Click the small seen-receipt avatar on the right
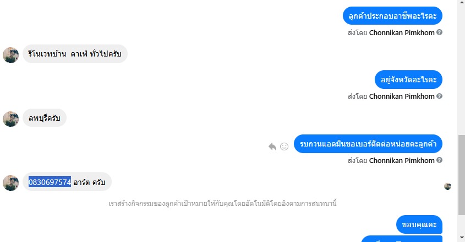Viewport: 465px width, 242px height. [x=447, y=186]
